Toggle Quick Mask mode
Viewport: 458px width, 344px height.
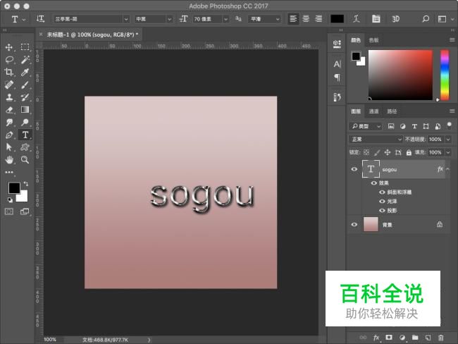pos(9,211)
